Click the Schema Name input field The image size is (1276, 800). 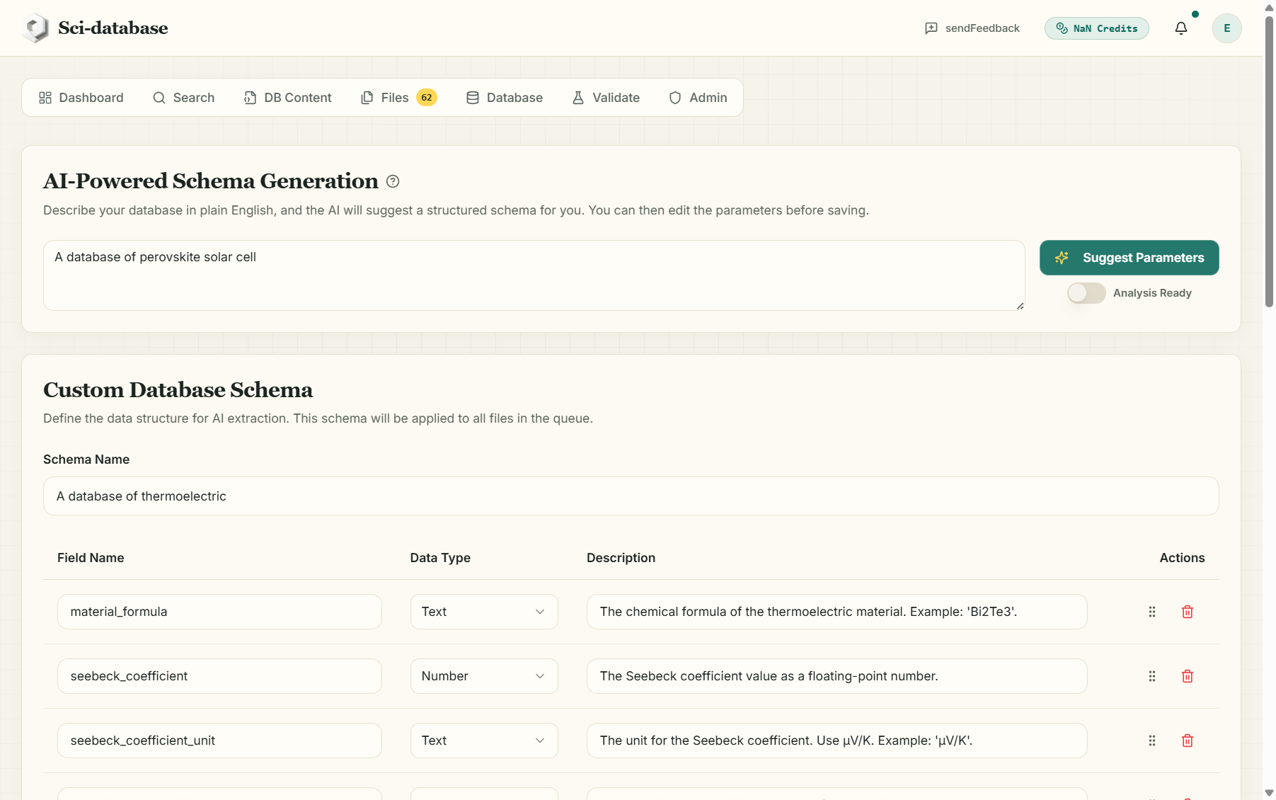[631, 496]
